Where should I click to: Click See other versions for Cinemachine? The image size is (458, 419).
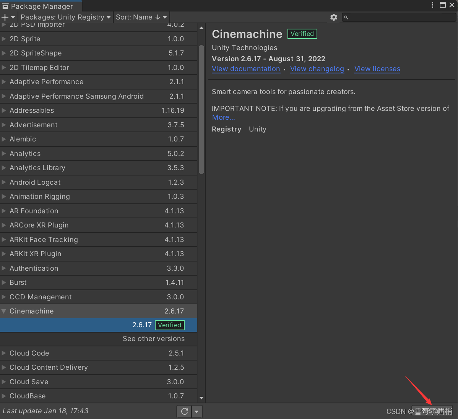(154, 339)
